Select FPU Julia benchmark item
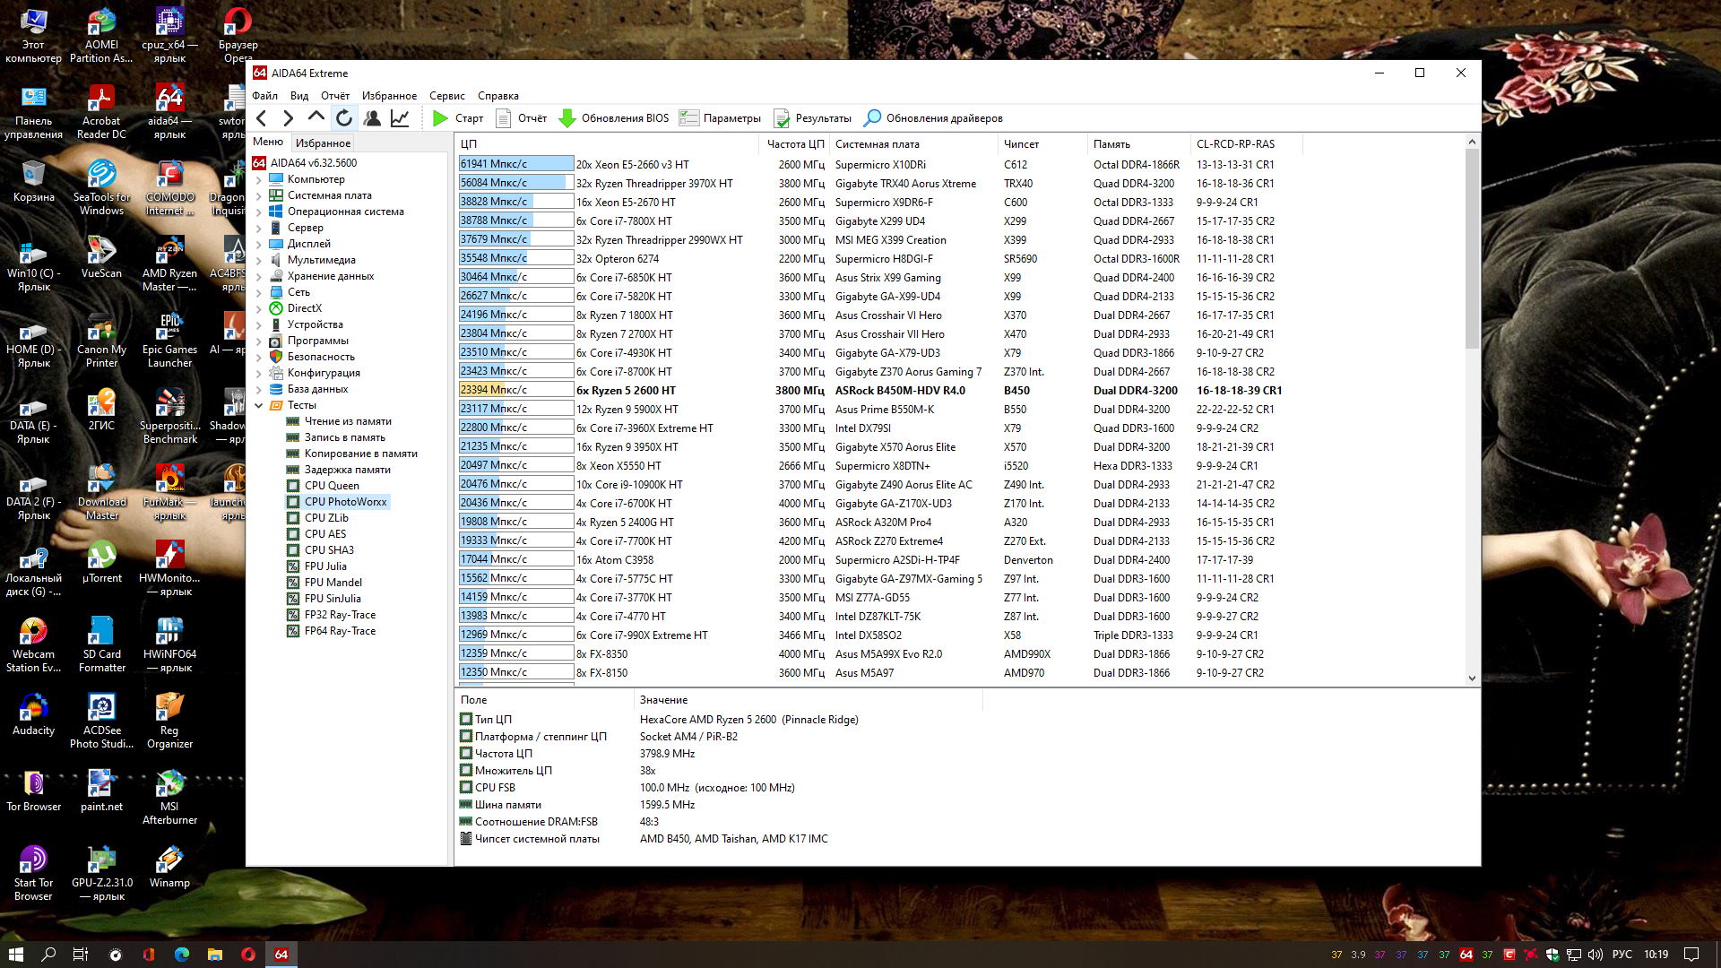 click(325, 566)
